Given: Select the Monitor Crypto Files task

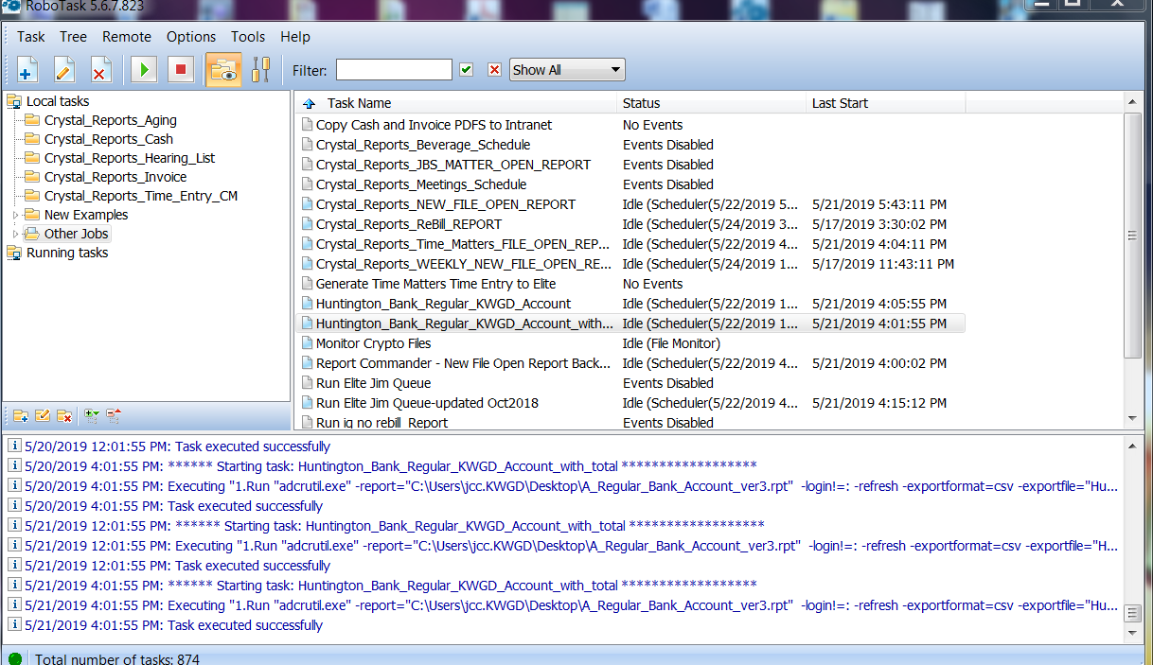Looking at the screenshot, I should (x=373, y=343).
